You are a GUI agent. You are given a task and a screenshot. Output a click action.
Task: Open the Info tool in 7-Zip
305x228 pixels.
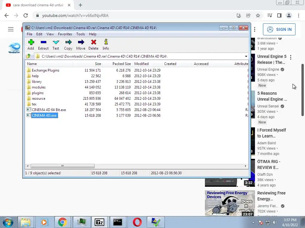pyautogui.click(x=106, y=45)
